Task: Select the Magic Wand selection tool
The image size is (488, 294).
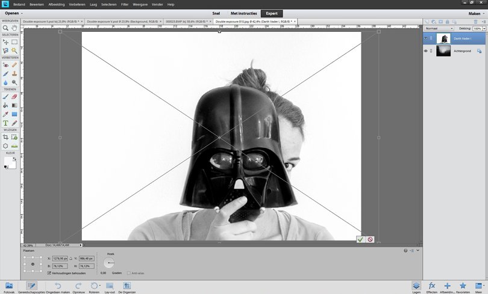Action: pyautogui.click(x=14, y=51)
